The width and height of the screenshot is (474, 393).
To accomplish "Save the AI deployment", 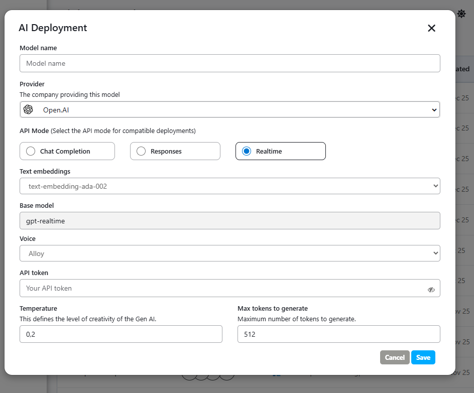I will (423, 357).
